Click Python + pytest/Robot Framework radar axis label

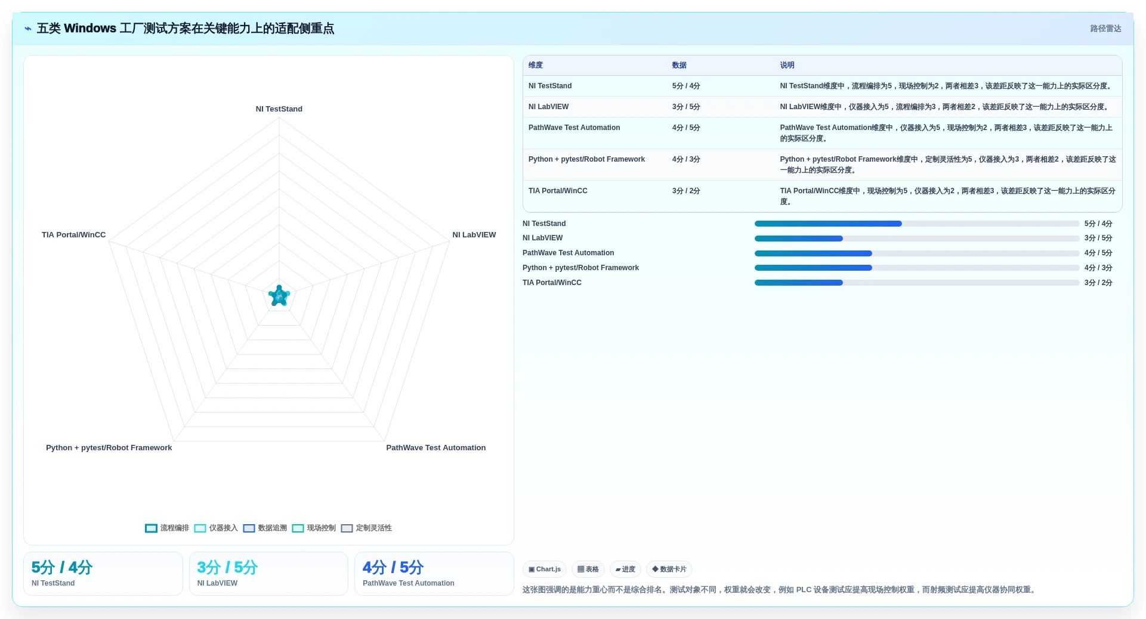click(109, 448)
